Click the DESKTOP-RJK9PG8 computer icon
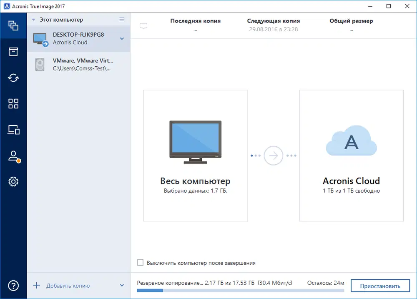The width and height of the screenshot is (417, 299). coord(41,39)
